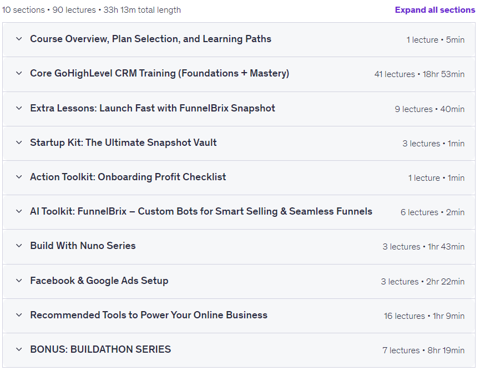
Task: Expand chevron for Build With Nuno Series
Action: (x=19, y=246)
